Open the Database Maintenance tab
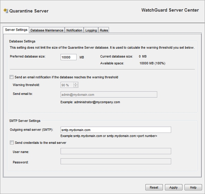This screenshot has width=205, height=194. pyautogui.click(x=47, y=30)
